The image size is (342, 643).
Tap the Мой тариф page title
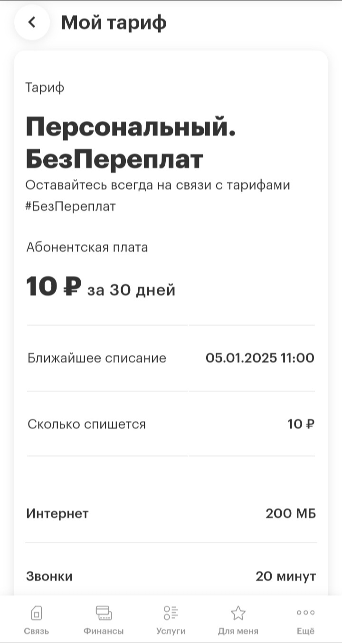coord(114,23)
